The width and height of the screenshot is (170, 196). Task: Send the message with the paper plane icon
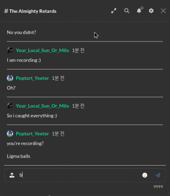pos(158,175)
